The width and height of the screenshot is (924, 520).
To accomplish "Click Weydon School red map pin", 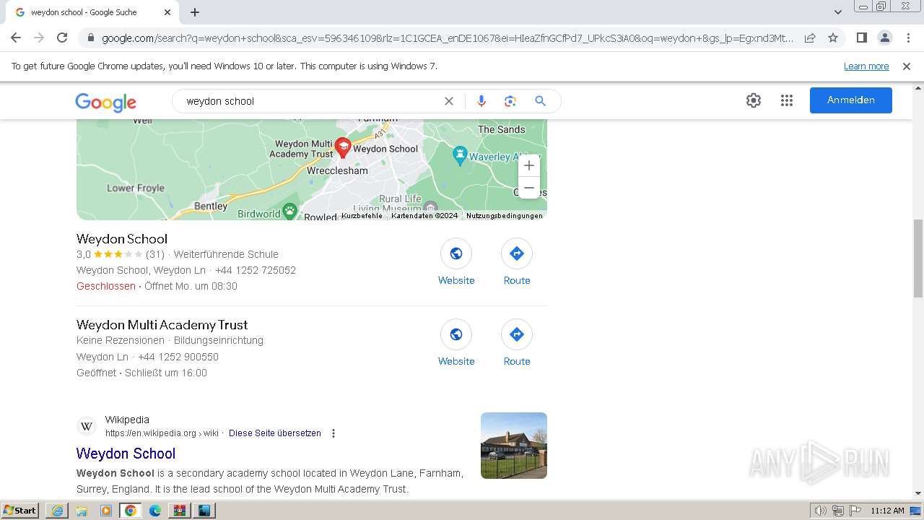I will click(x=343, y=148).
